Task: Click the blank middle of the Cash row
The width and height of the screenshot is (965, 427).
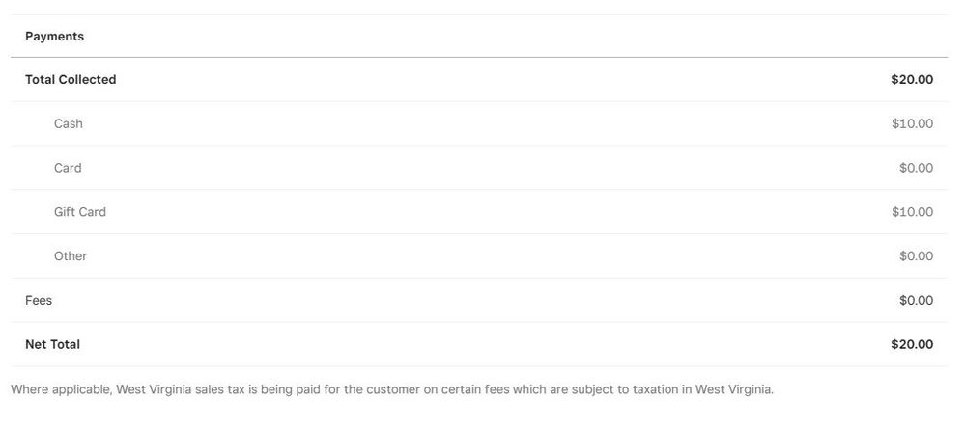Action: (483, 124)
